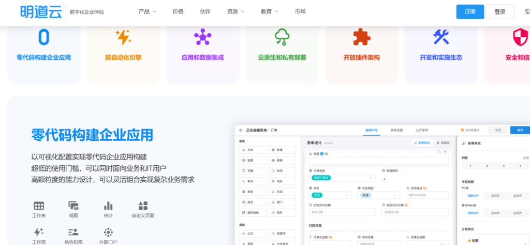Image resolution: width=530 pixels, height=245 pixels.
Task: Open the 教育 navigation dropdown
Action: (269, 11)
